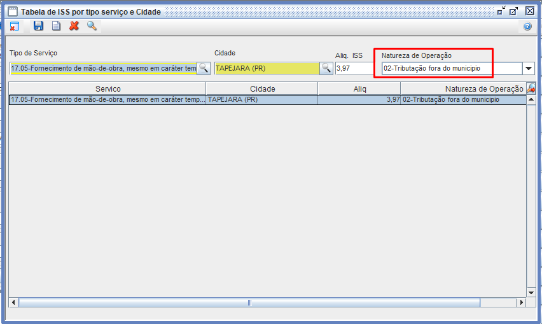Sort by the Aliq column header
This screenshot has height=324, width=542.
[x=359, y=88]
